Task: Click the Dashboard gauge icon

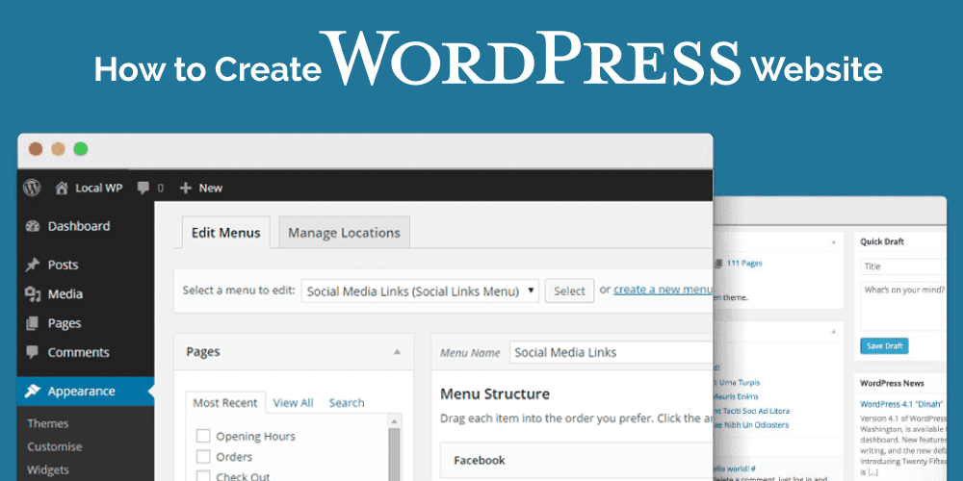Action: pyautogui.click(x=33, y=226)
